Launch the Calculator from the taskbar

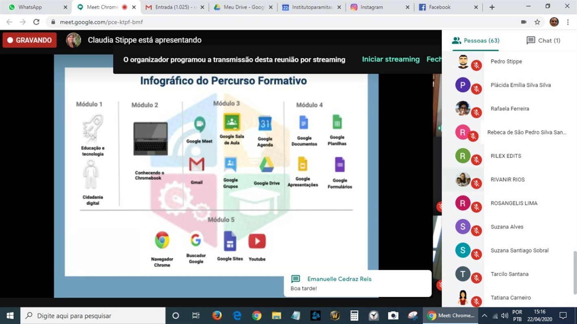tap(354, 315)
